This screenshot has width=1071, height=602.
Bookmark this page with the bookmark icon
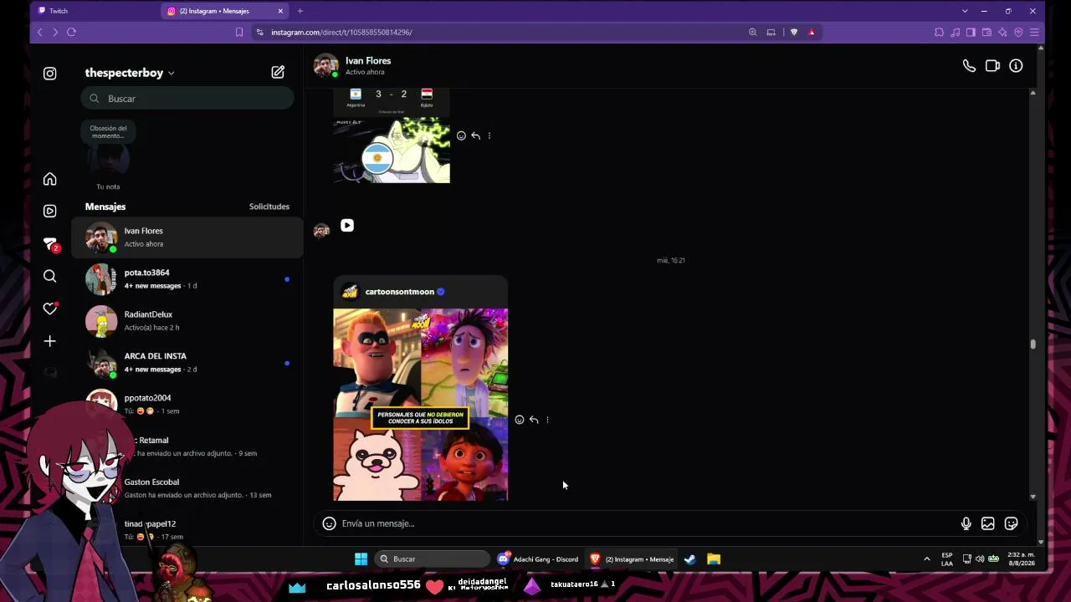[x=239, y=33]
